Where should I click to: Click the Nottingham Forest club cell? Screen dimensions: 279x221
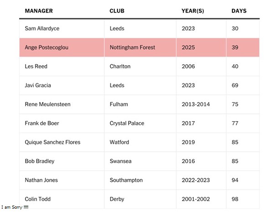click(132, 47)
